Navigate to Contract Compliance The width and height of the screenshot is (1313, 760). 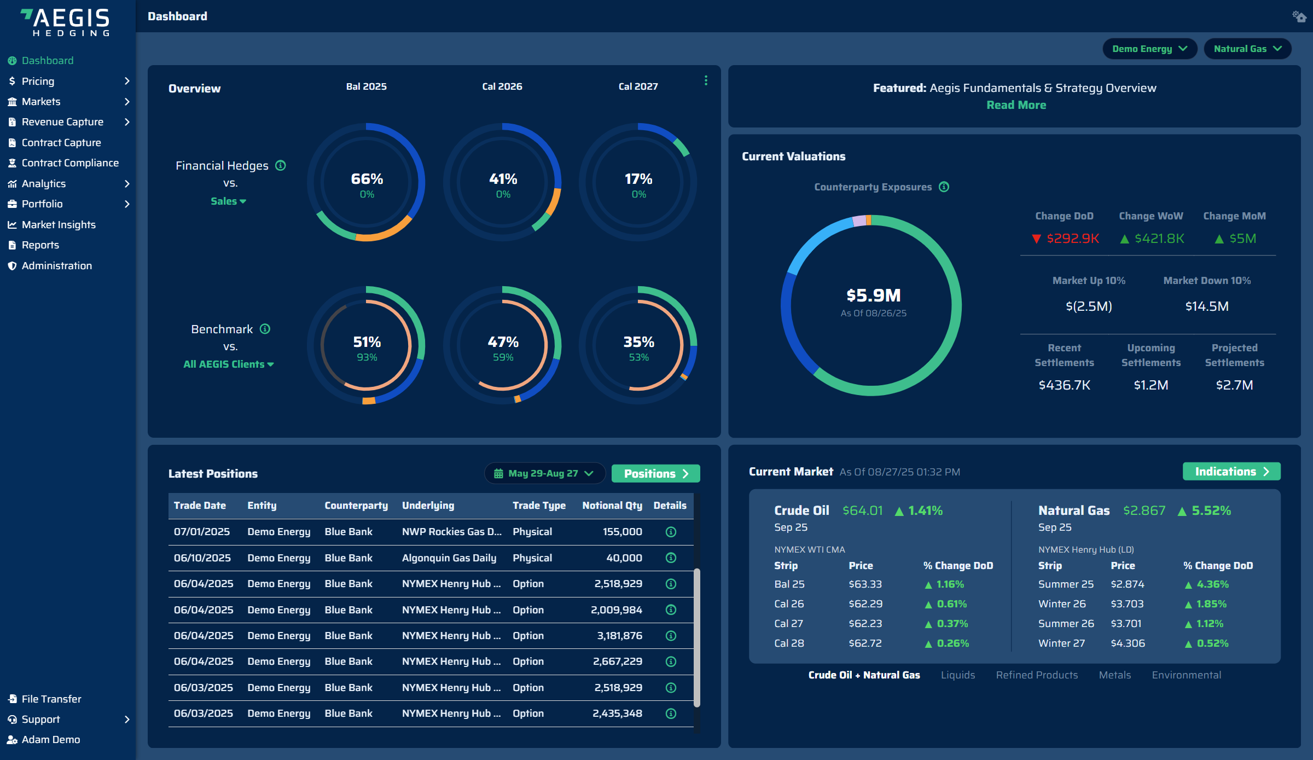tap(69, 163)
